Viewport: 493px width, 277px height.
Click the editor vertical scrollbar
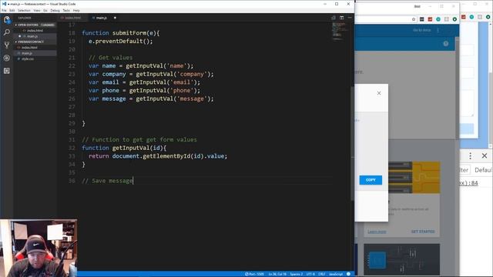(x=352, y=144)
